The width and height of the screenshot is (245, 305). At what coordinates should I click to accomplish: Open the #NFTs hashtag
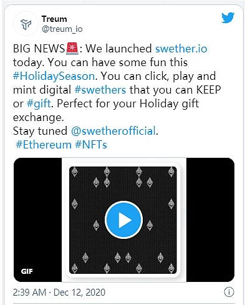[91, 145]
